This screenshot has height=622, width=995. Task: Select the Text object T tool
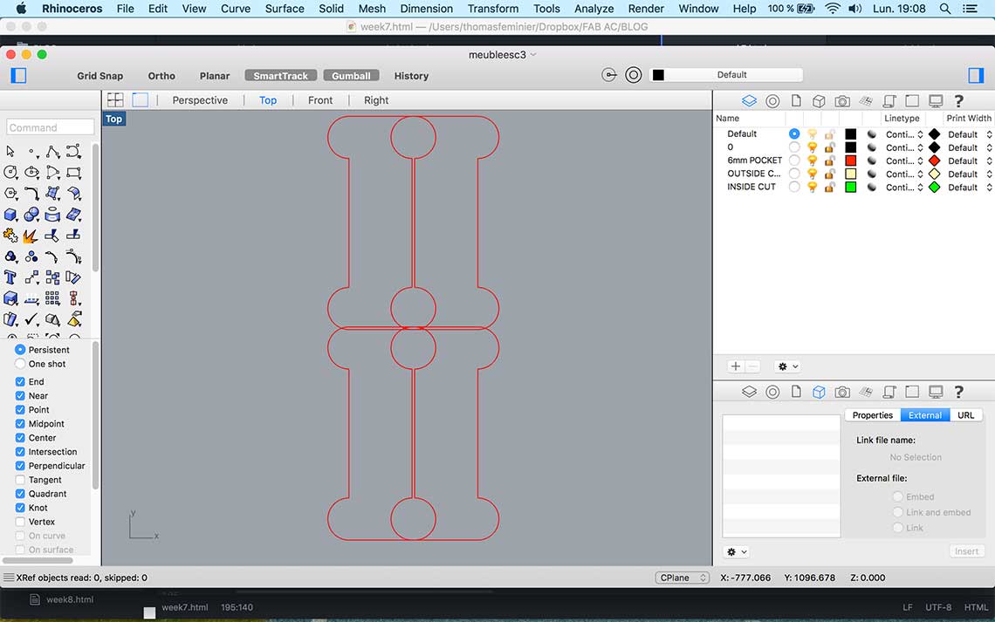coord(10,277)
